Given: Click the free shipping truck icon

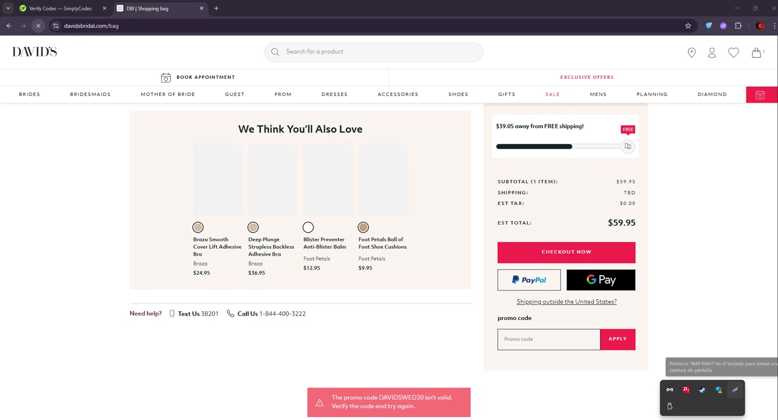Looking at the screenshot, I should 628,146.
